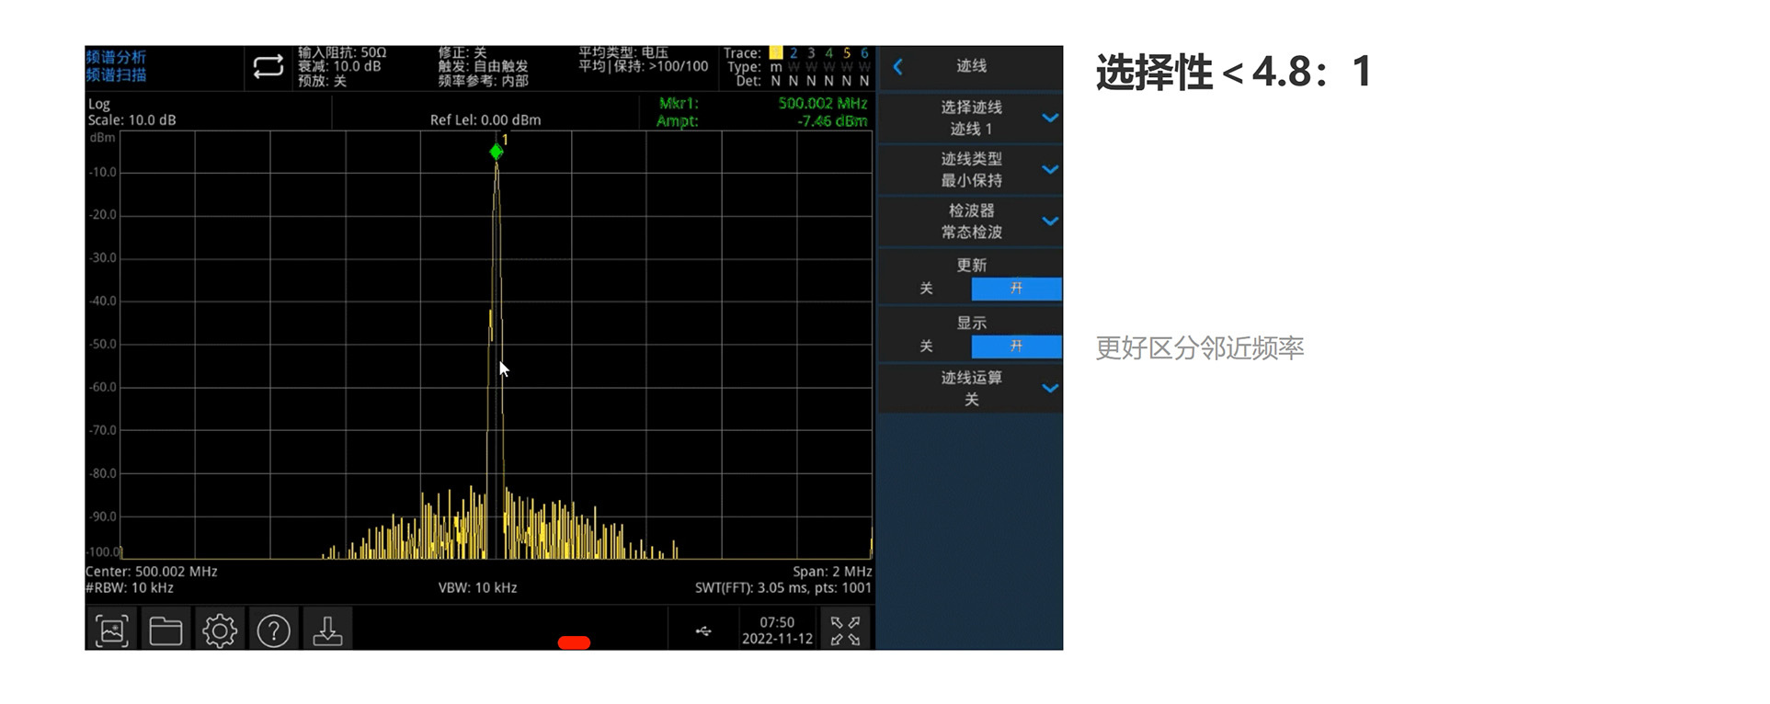Click the 频谱分析 mode label

click(x=116, y=57)
